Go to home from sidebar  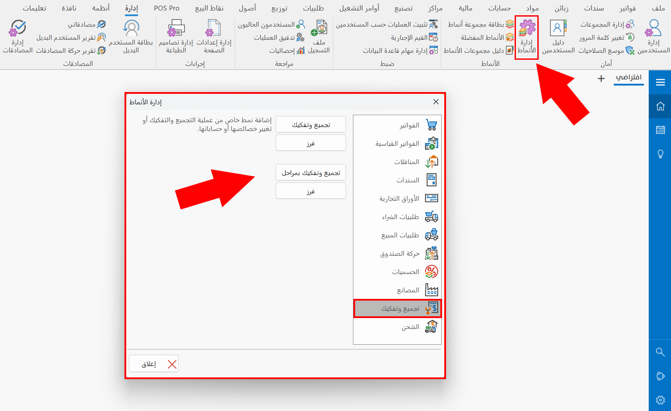click(x=660, y=106)
